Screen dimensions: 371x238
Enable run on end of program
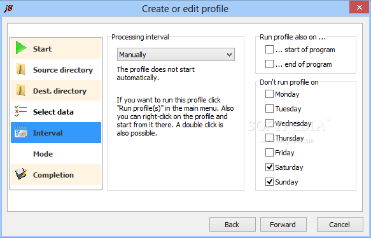269,64
